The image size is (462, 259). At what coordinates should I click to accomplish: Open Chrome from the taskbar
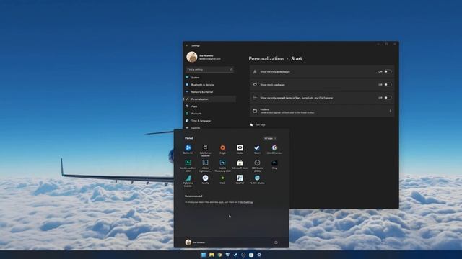(x=219, y=255)
